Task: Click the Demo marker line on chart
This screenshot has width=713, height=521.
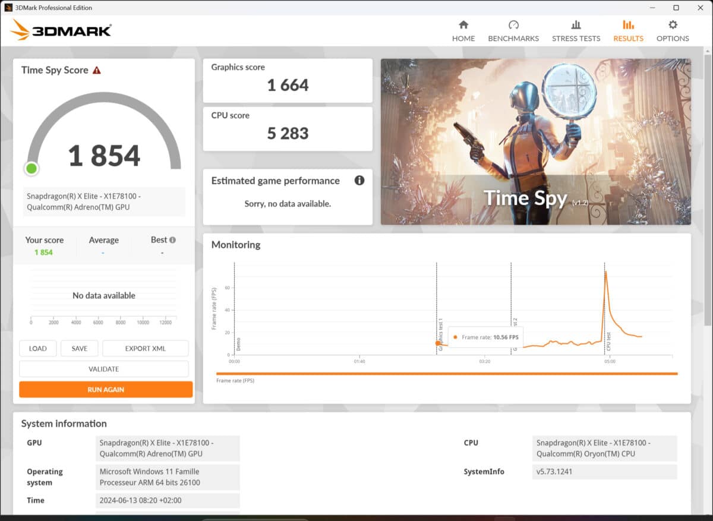Action: click(235, 309)
